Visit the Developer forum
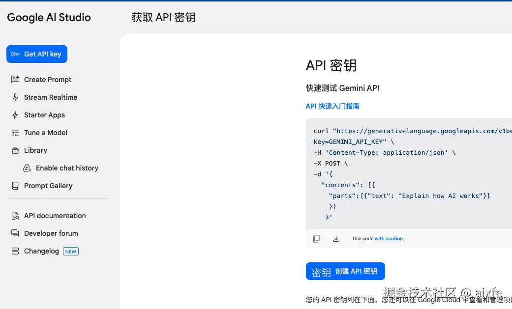This screenshot has height=309, width=512. (x=51, y=233)
